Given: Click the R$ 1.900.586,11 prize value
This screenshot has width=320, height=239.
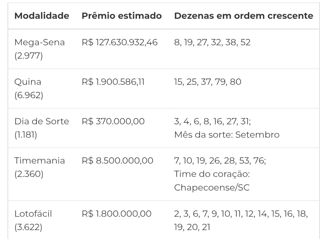Looking at the screenshot, I should click(x=113, y=82).
